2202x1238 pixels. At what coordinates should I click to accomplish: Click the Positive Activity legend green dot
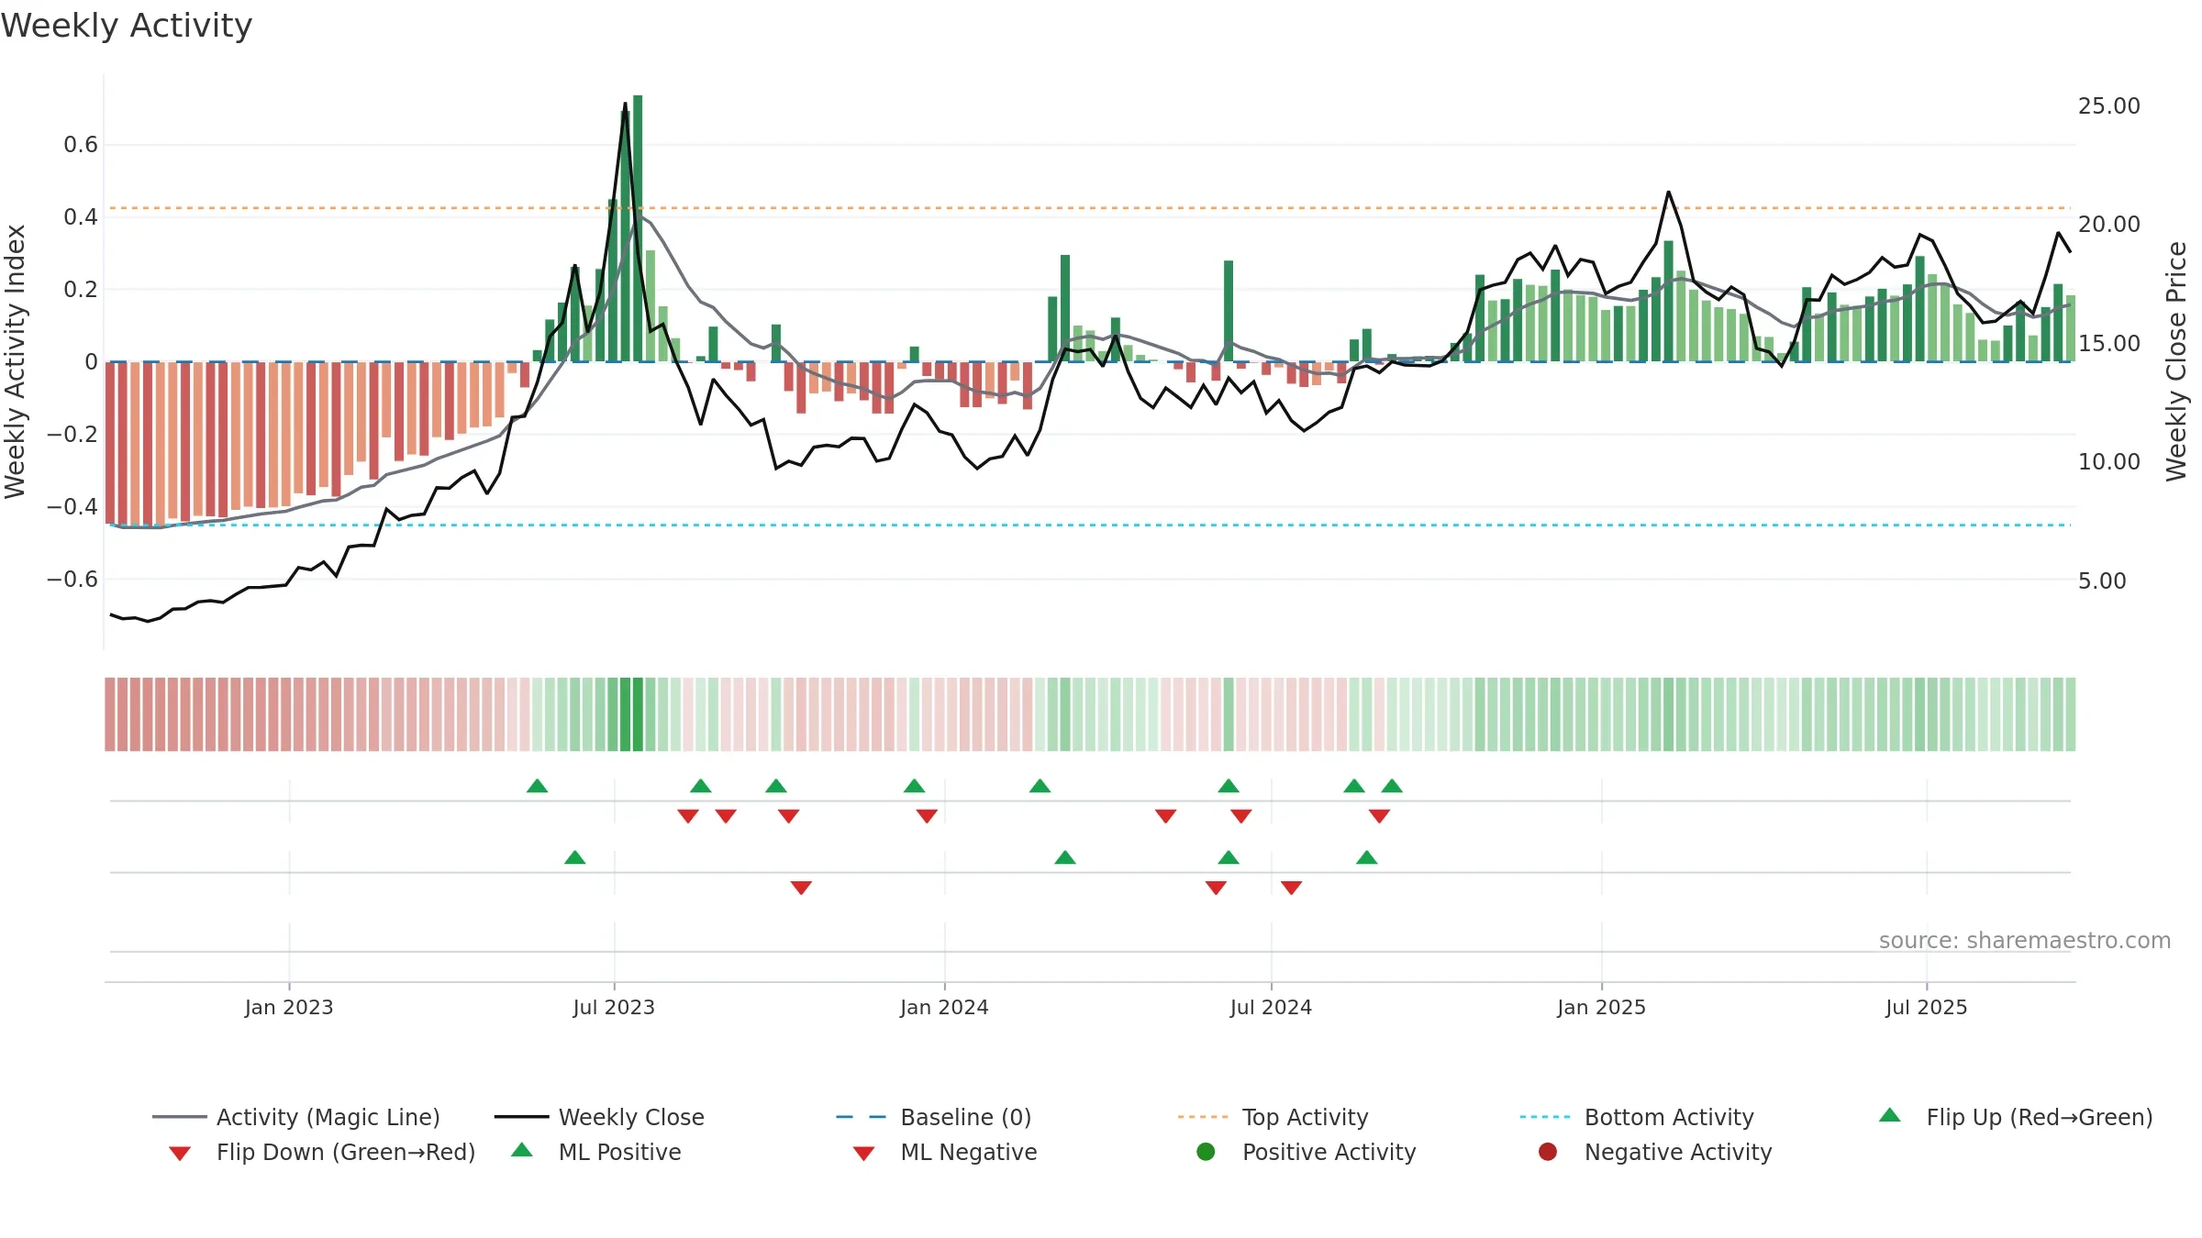pos(1207,1152)
